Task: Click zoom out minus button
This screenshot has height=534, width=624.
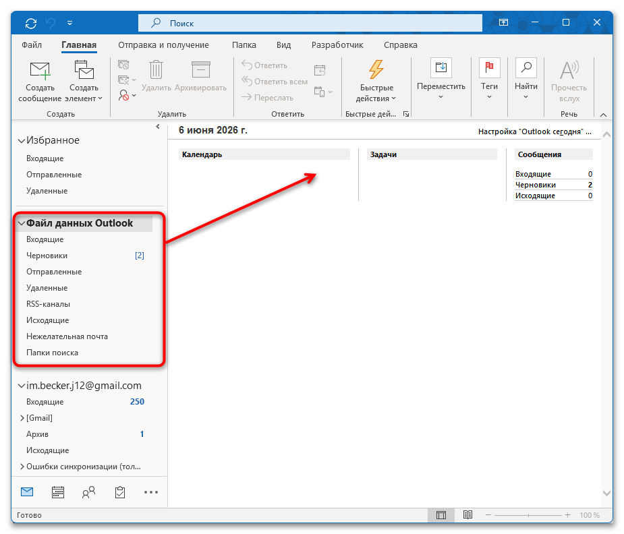Action: pyautogui.click(x=488, y=515)
